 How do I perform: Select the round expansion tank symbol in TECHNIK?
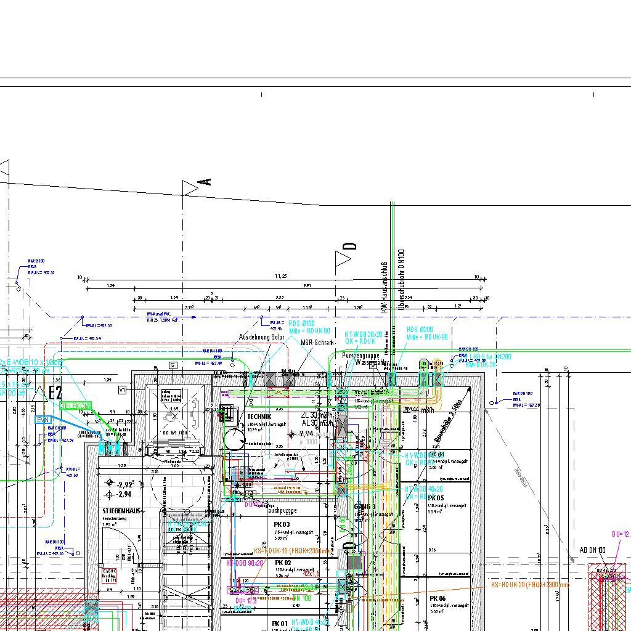(234, 439)
